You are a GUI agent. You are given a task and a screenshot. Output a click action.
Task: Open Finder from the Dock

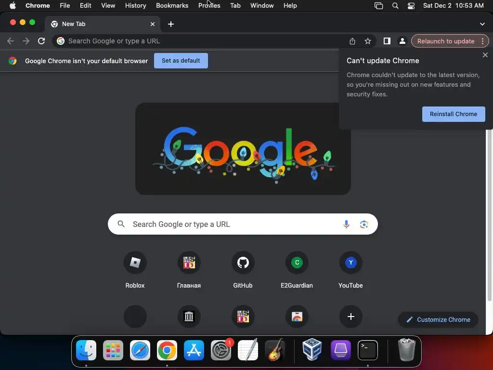pyautogui.click(x=86, y=350)
